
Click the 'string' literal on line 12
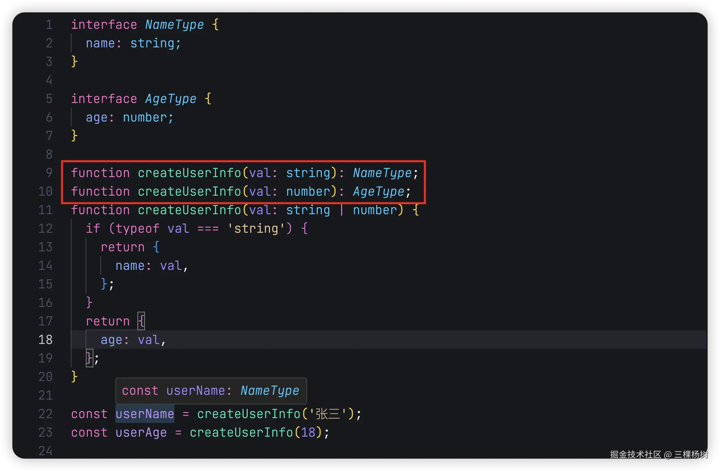[x=256, y=229]
